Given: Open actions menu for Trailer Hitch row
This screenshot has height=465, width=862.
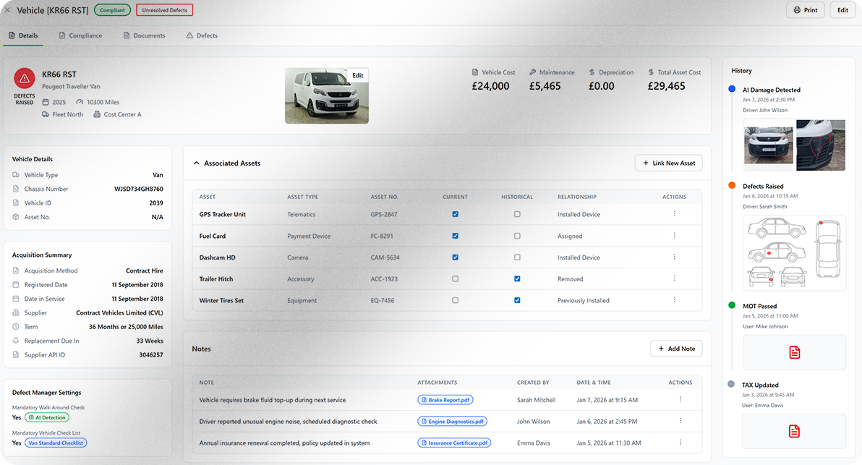Looking at the screenshot, I should (674, 278).
